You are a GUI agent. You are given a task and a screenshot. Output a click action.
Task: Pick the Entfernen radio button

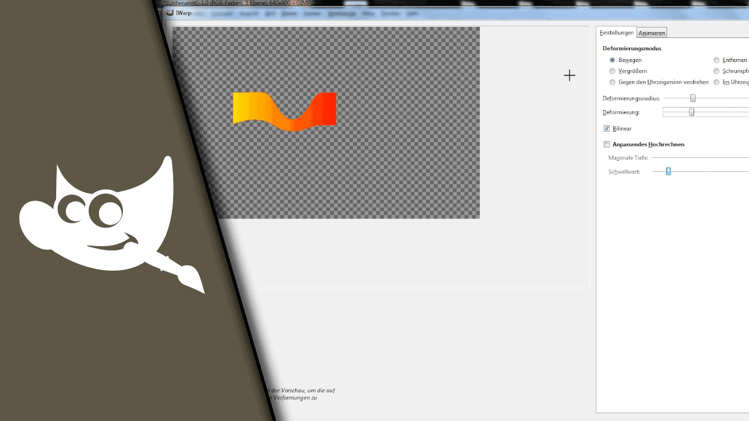pos(716,60)
